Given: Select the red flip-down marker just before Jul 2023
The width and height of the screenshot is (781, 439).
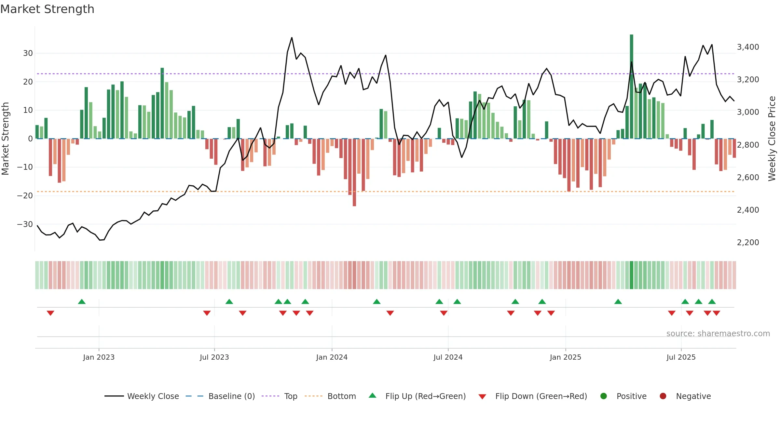Looking at the screenshot, I should tap(207, 313).
